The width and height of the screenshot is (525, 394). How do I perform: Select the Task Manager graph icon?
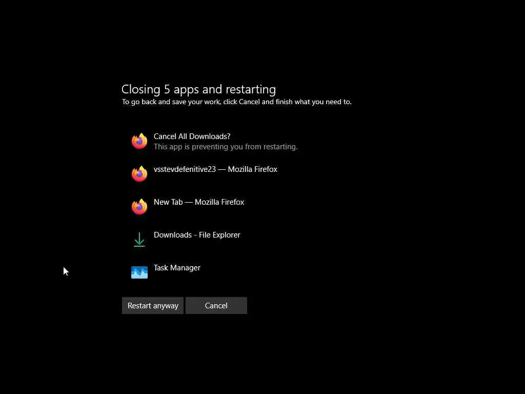tap(139, 272)
